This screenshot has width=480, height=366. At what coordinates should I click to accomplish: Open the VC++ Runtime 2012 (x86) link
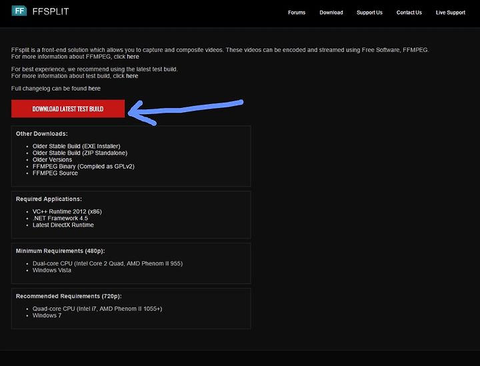click(x=67, y=211)
